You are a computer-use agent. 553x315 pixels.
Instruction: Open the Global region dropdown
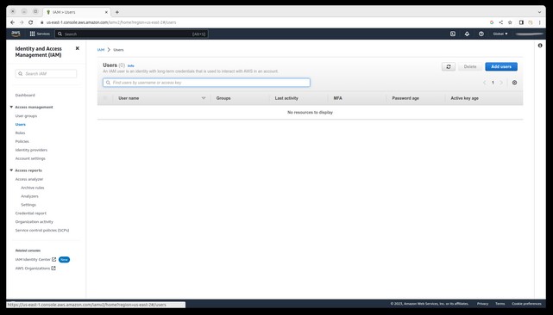tap(500, 34)
